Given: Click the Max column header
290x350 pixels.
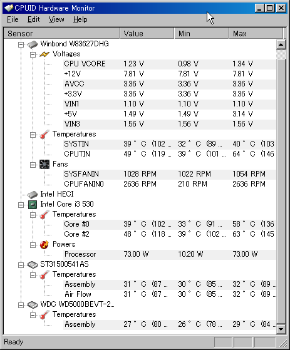Looking at the screenshot, I should [256, 33].
